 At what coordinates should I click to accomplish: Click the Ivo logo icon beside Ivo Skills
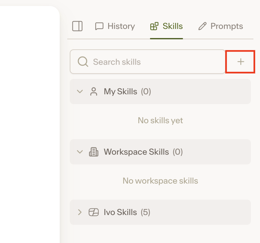(94, 212)
